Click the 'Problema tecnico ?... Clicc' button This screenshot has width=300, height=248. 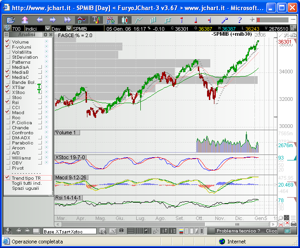246,231
